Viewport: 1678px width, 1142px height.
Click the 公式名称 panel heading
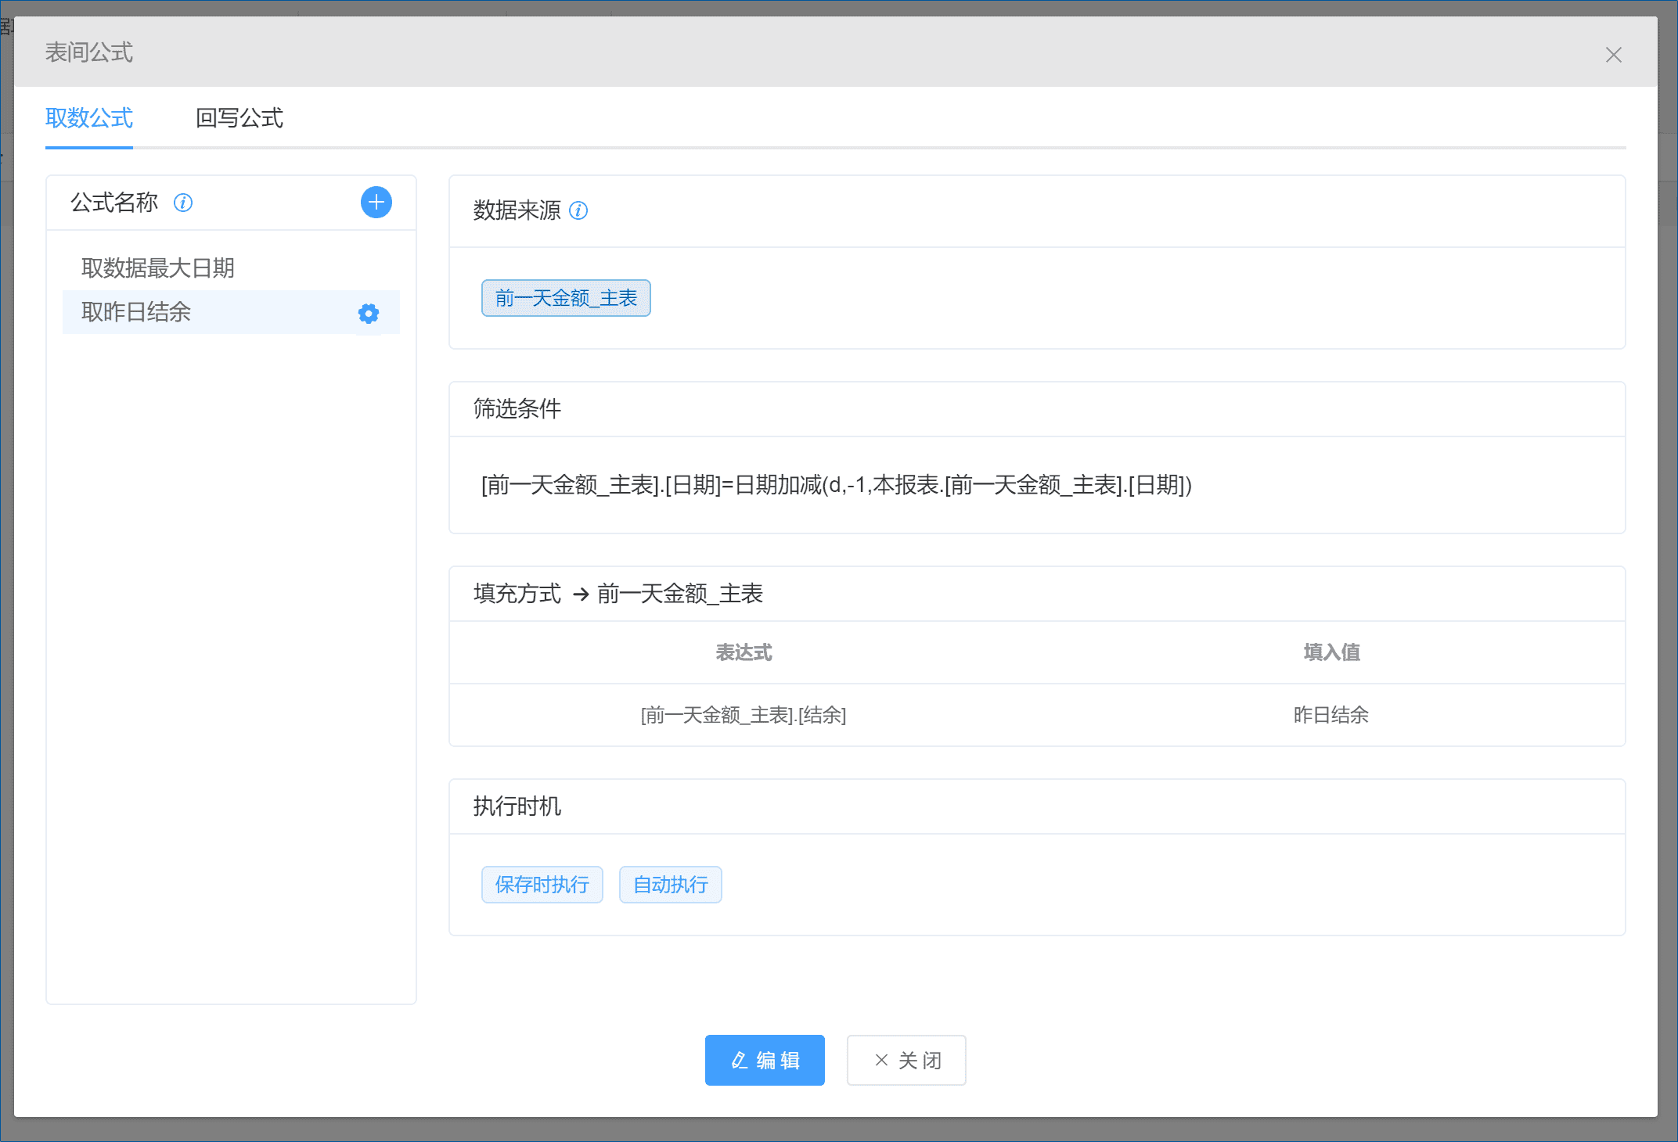114,203
